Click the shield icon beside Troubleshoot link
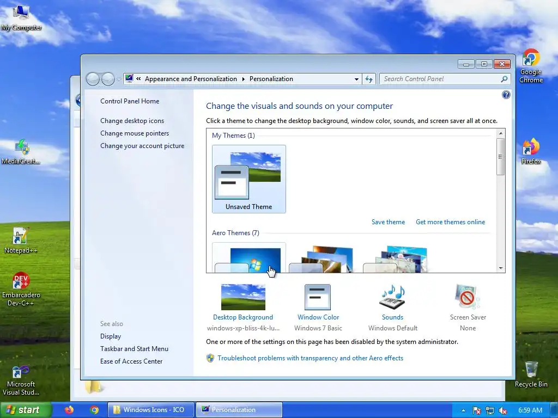The height and width of the screenshot is (418, 558). coord(210,358)
